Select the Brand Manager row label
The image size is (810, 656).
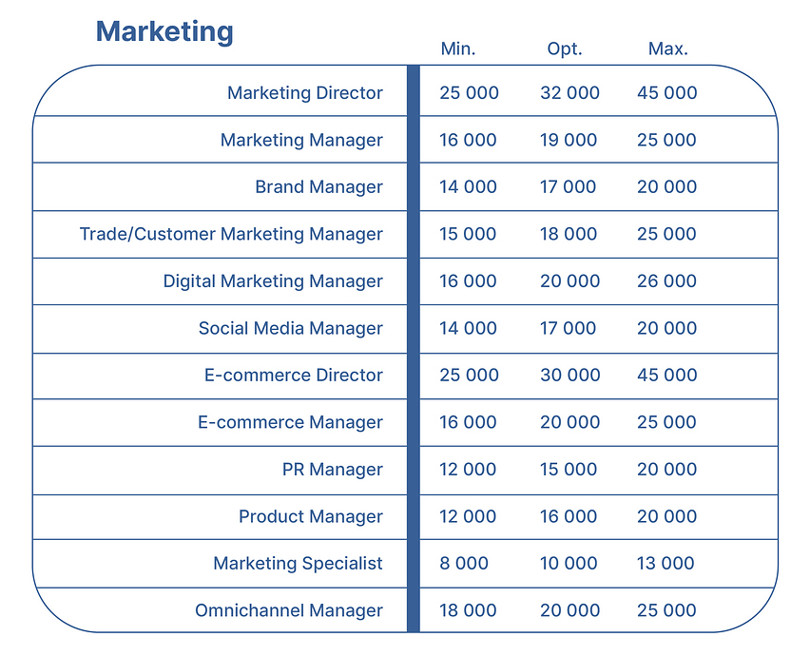(x=318, y=187)
